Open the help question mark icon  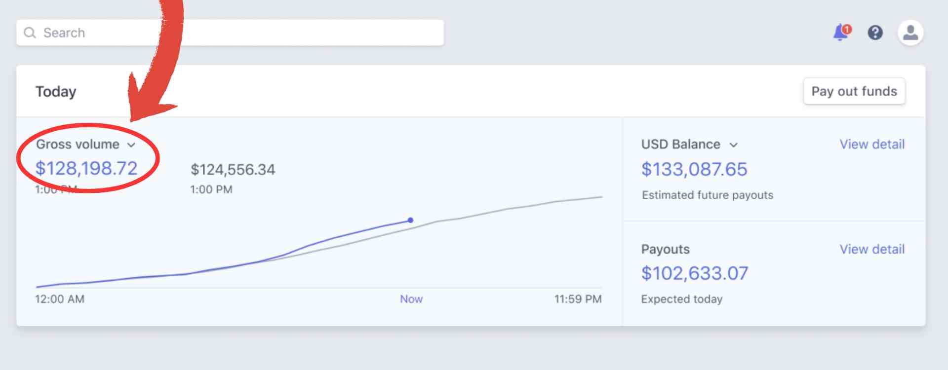pyautogui.click(x=875, y=33)
